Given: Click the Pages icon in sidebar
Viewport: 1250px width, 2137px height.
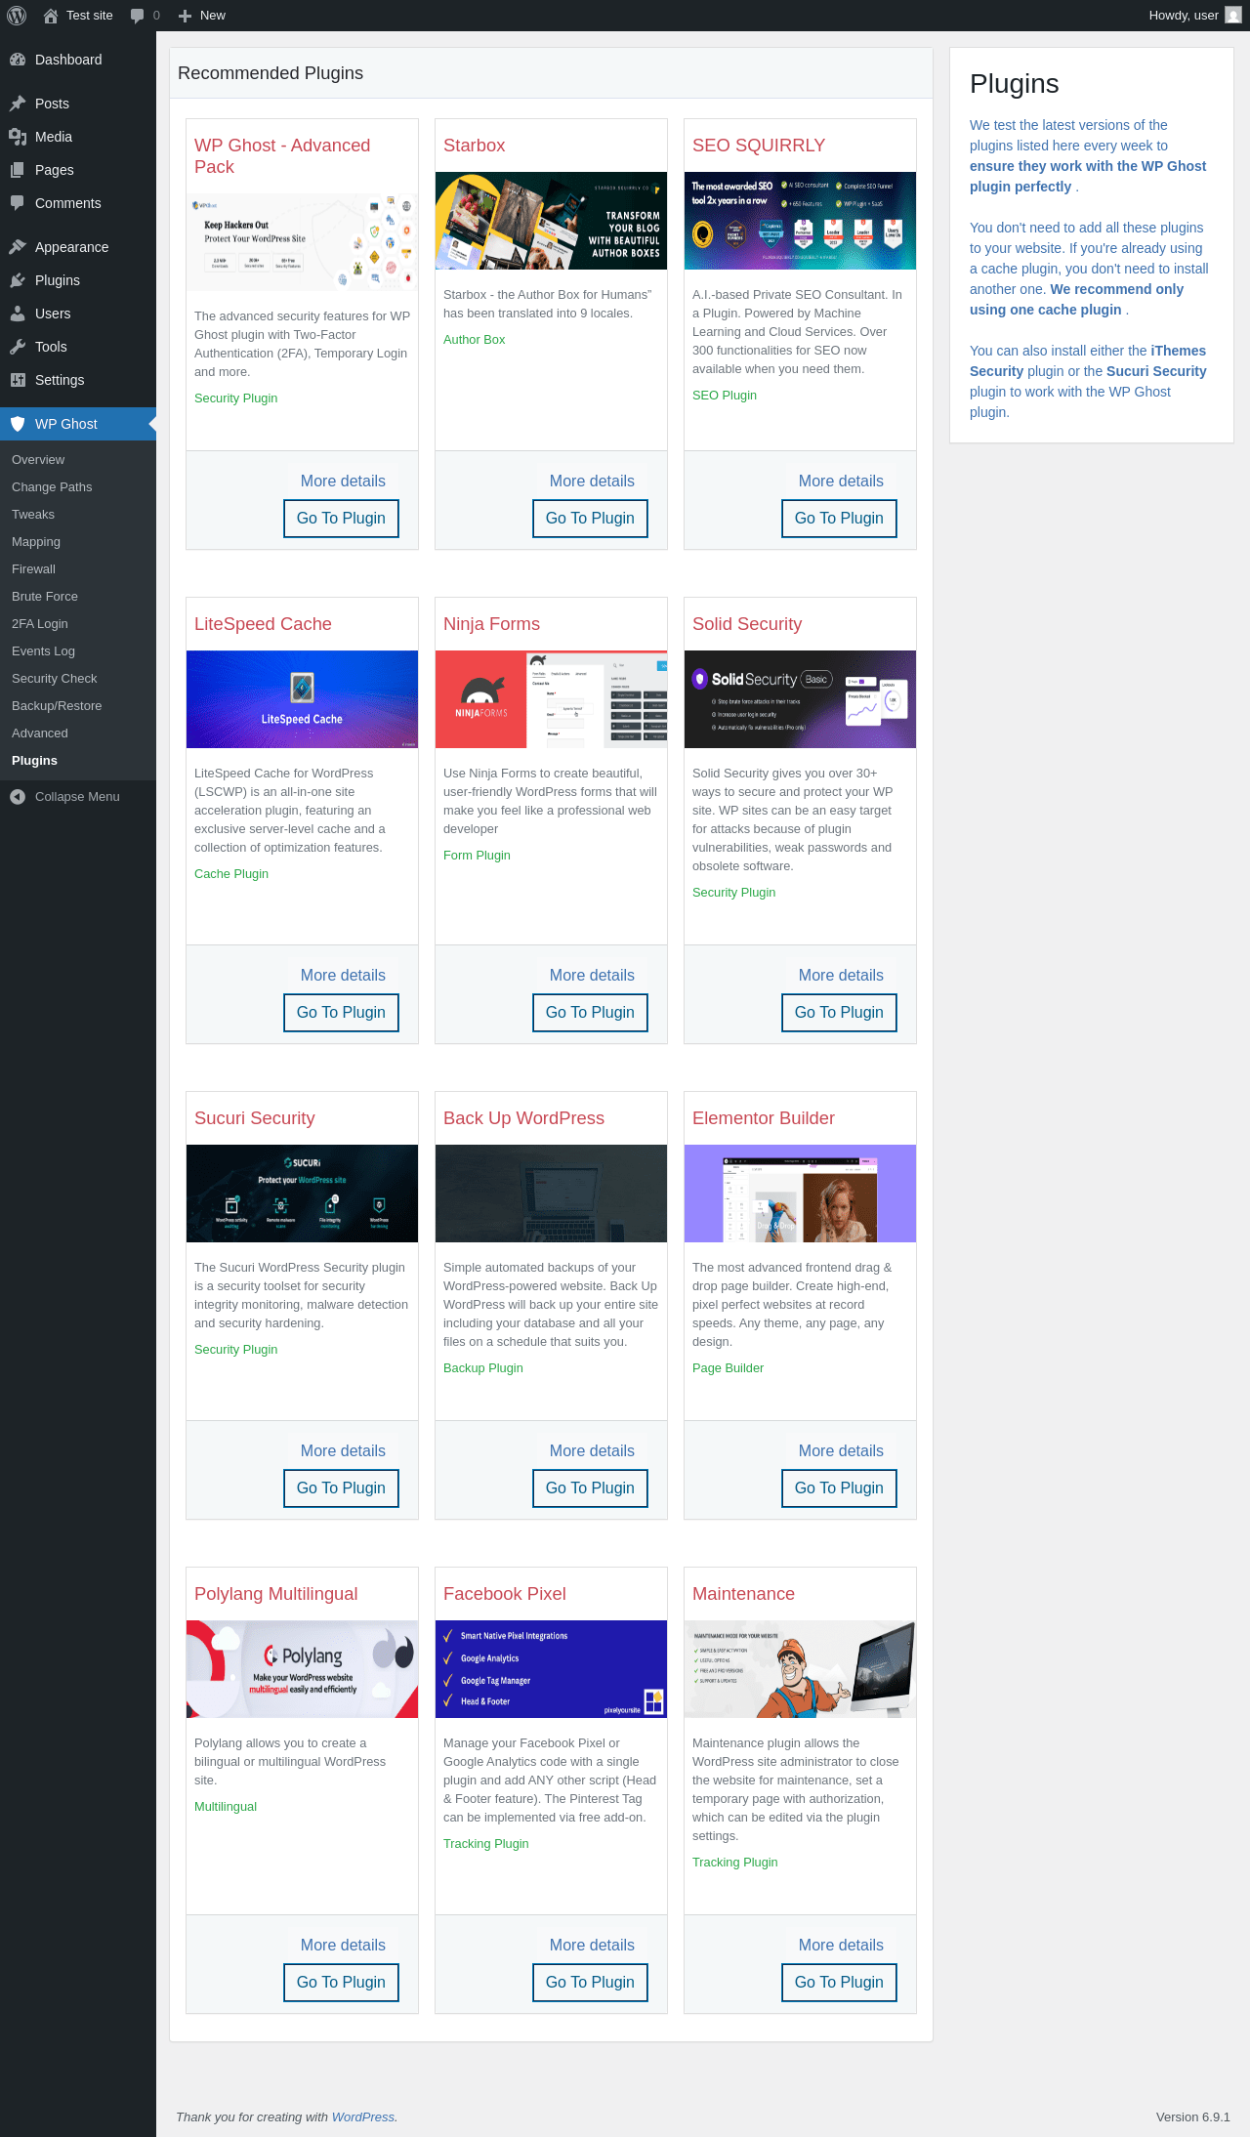Looking at the screenshot, I should [x=18, y=170].
